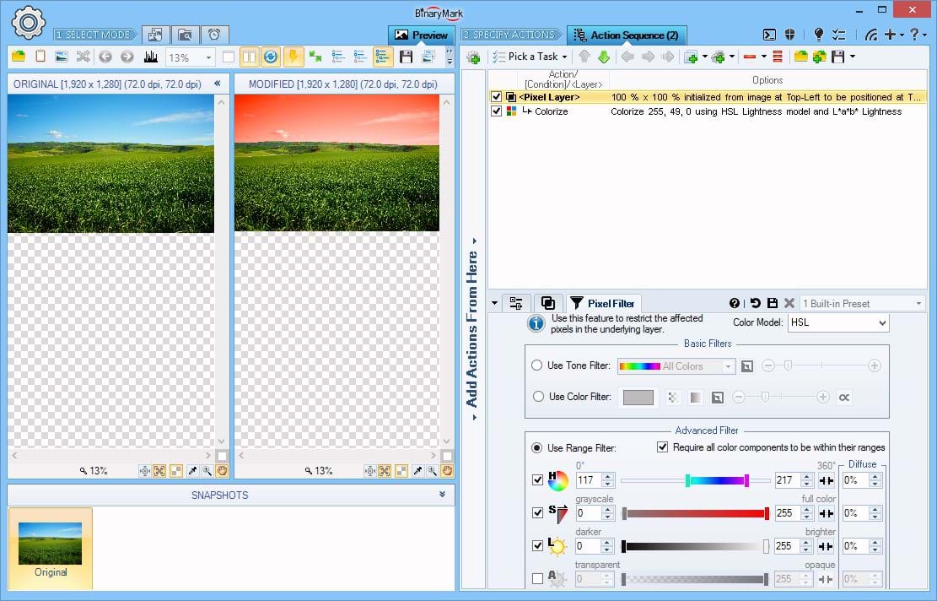
Task: Click the red remove-action icon in the action toolbar
Action: click(x=749, y=57)
